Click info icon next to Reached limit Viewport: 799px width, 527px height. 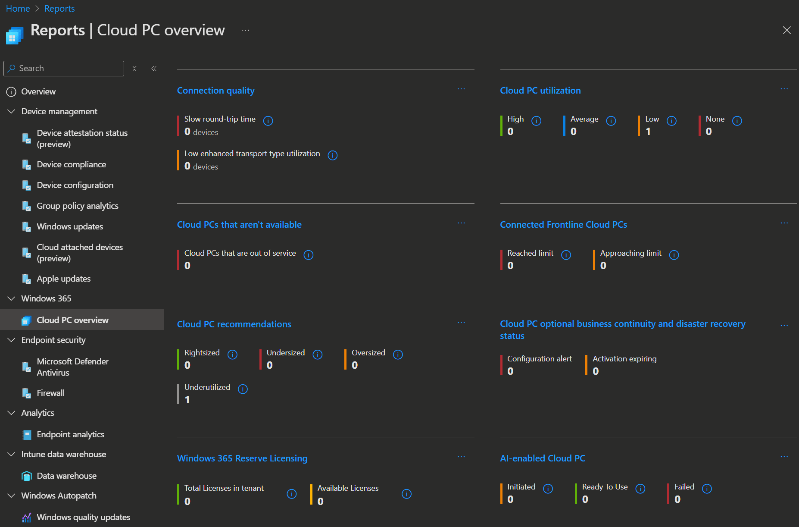click(566, 255)
